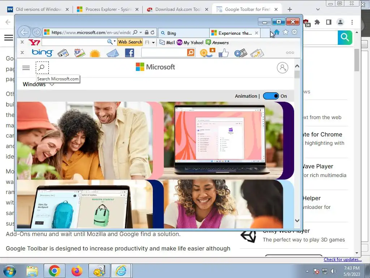Open My Yahoo! link on toolbar

(190, 43)
